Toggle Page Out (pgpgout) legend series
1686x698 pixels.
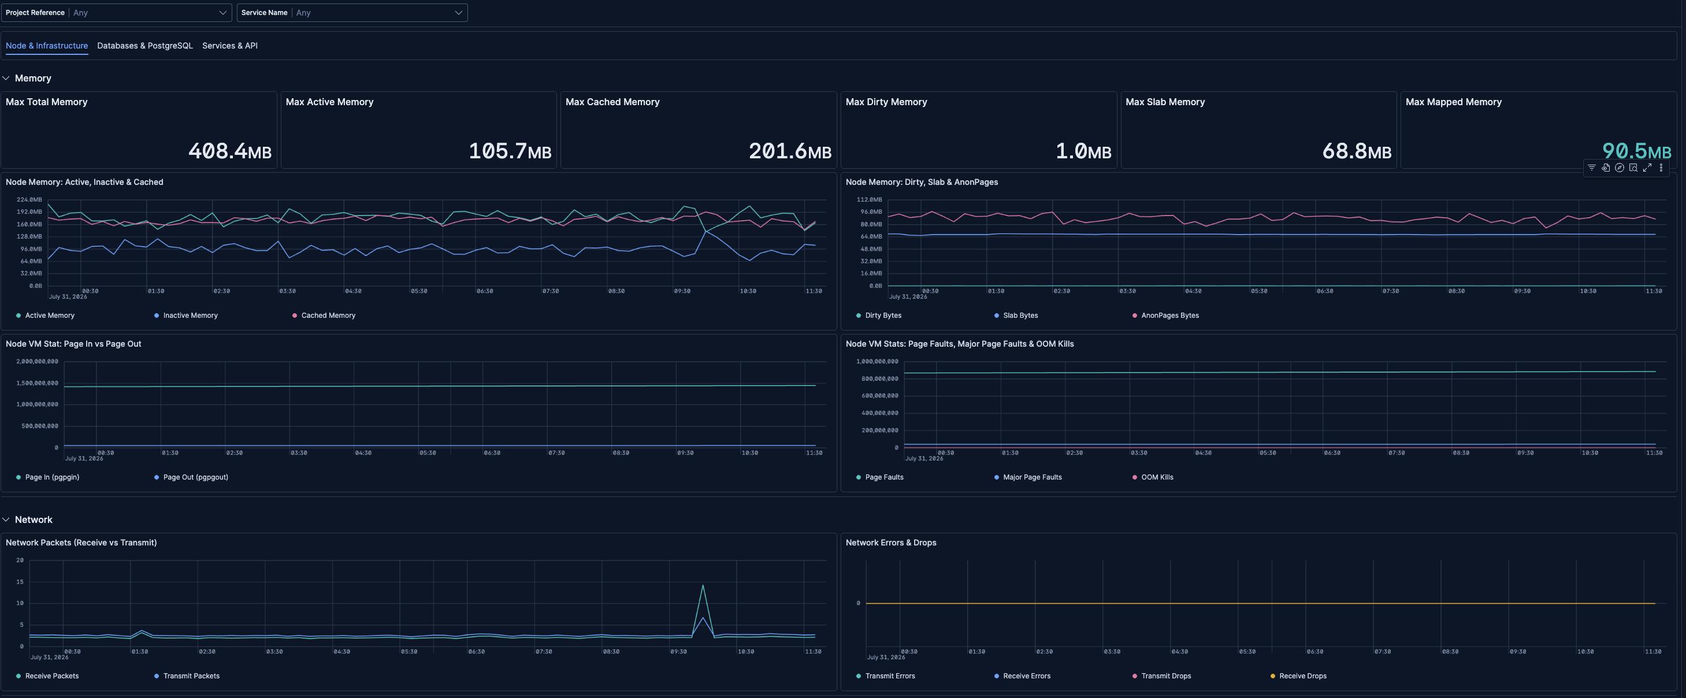tap(191, 477)
